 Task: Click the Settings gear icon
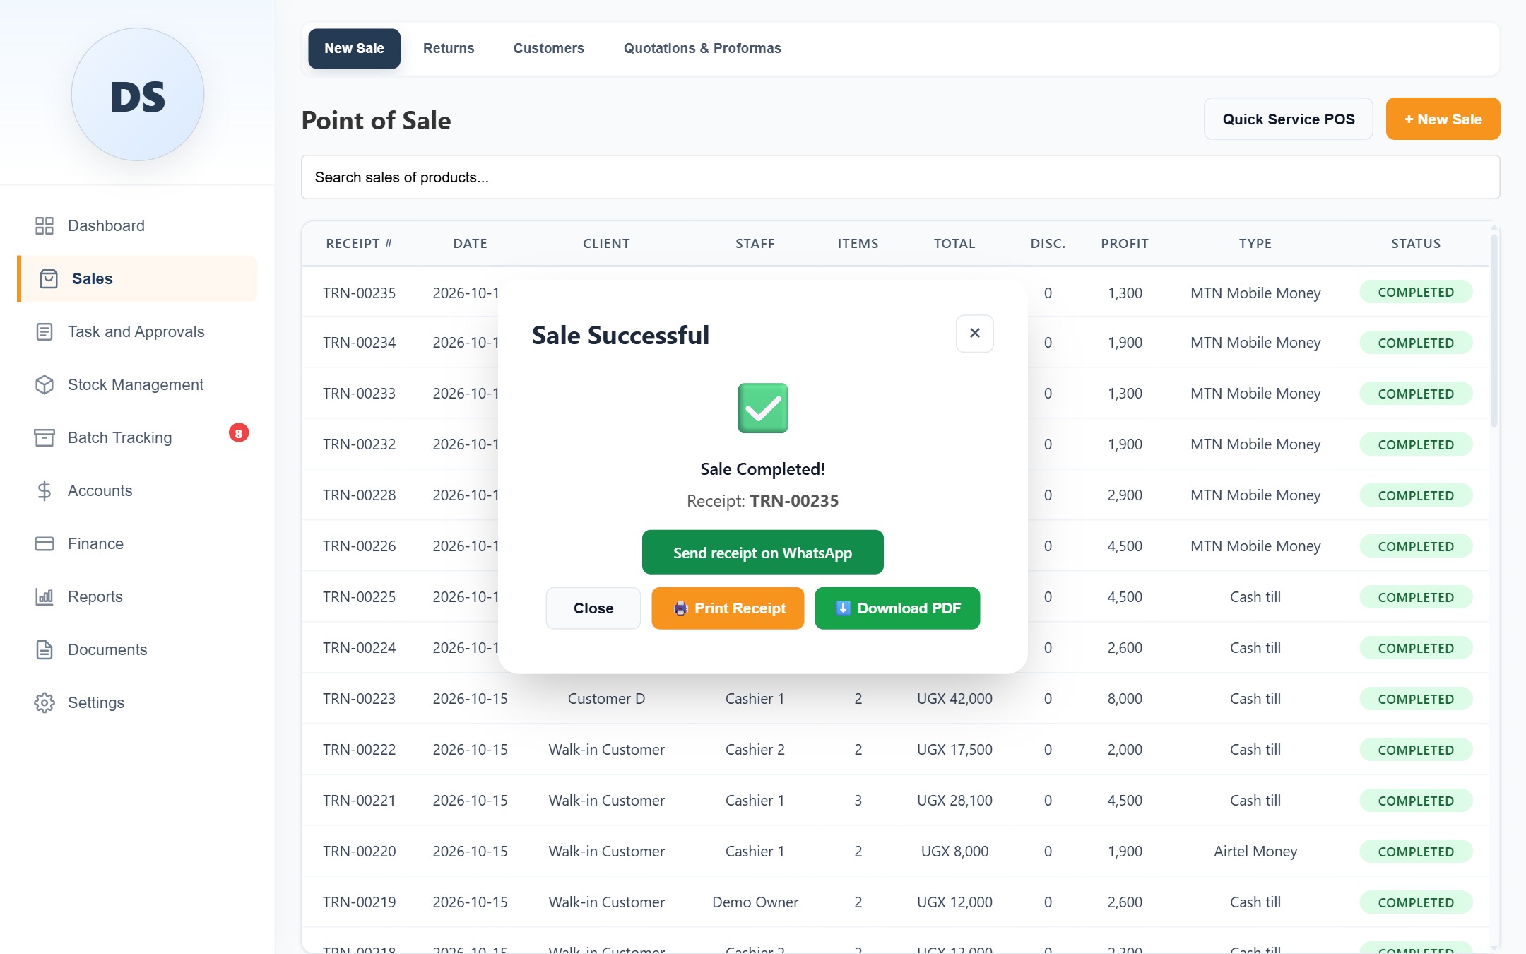pyautogui.click(x=45, y=702)
